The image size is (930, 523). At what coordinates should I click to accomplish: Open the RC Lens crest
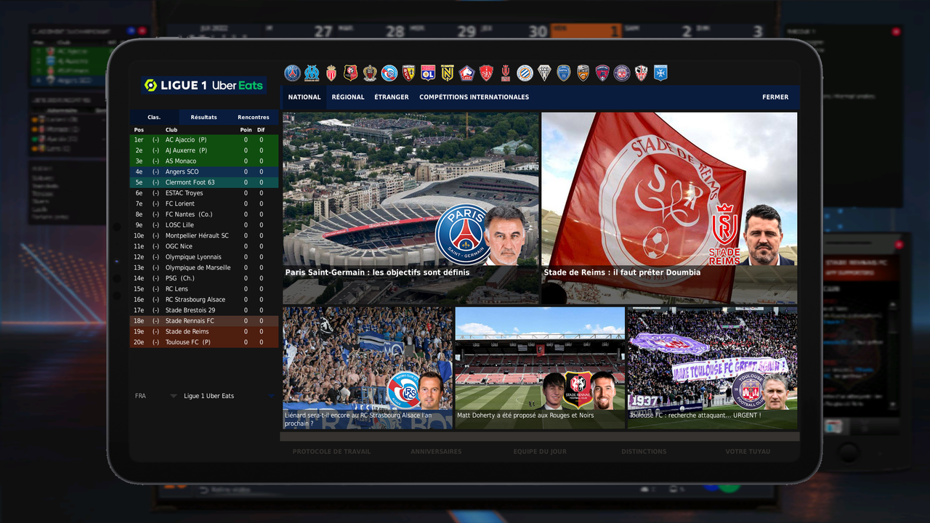coord(409,73)
